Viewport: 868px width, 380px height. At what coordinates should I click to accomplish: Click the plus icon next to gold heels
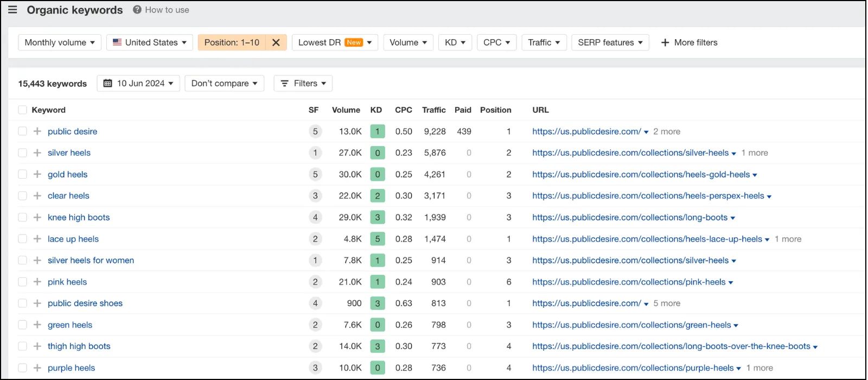(x=37, y=174)
